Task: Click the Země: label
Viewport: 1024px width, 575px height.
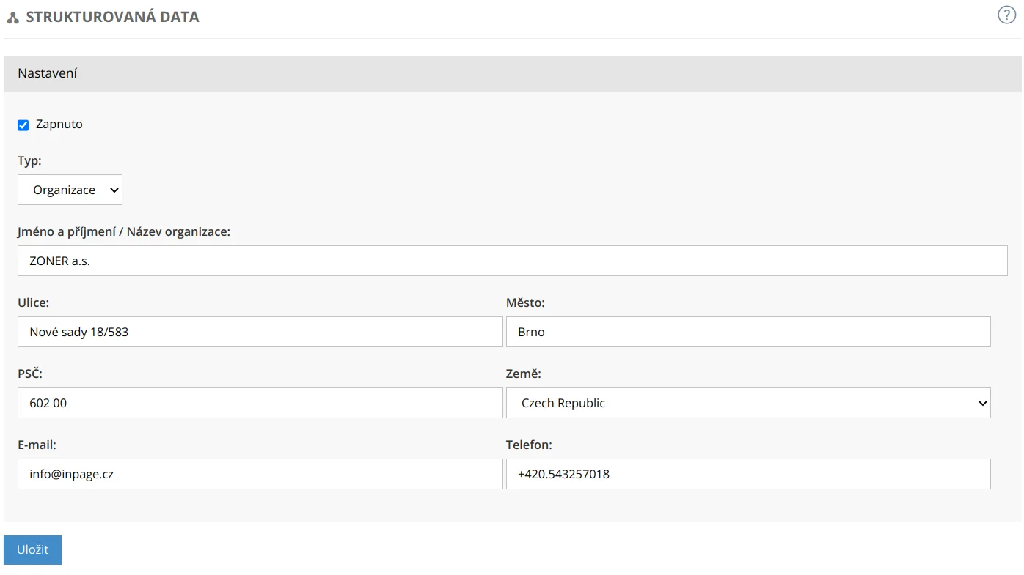Action: pos(524,374)
